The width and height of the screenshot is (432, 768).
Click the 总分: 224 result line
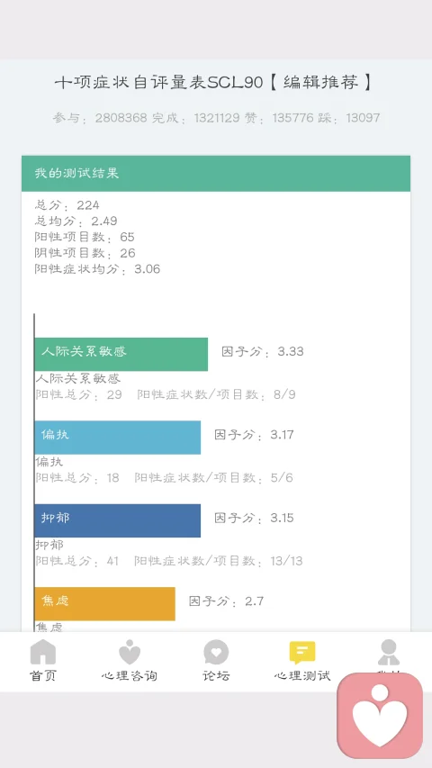[x=67, y=204]
